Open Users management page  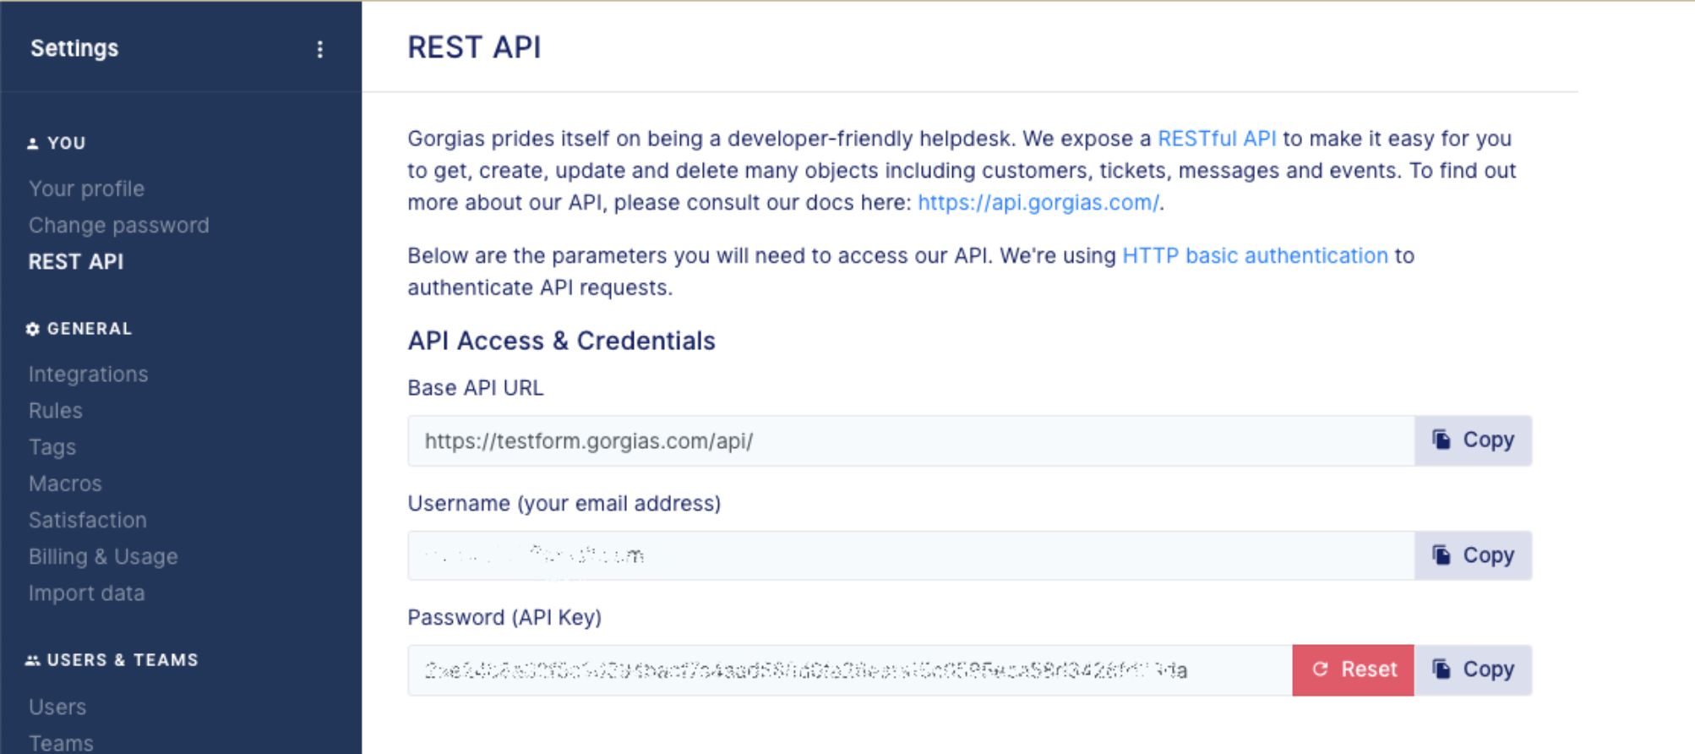point(57,707)
